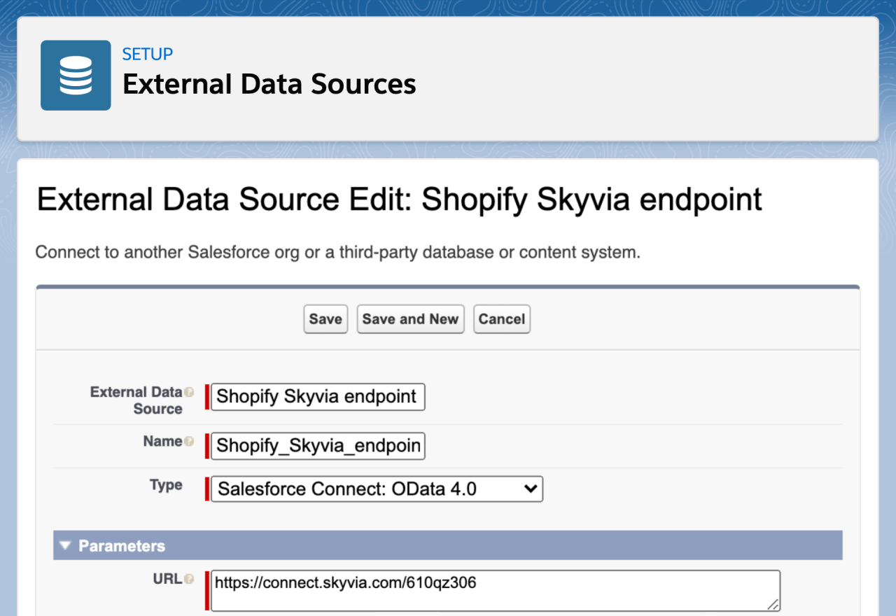896x616 pixels.
Task: Click the Shopify Skyvia endpoint page heading
Action: [x=399, y=200]
